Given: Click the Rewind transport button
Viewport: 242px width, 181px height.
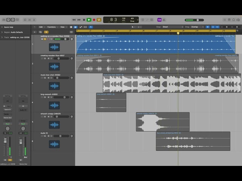Looking at the screenshot, I should 74,20.
